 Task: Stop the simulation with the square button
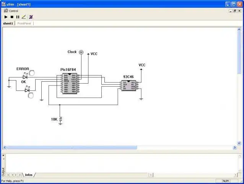click(12, 17)
